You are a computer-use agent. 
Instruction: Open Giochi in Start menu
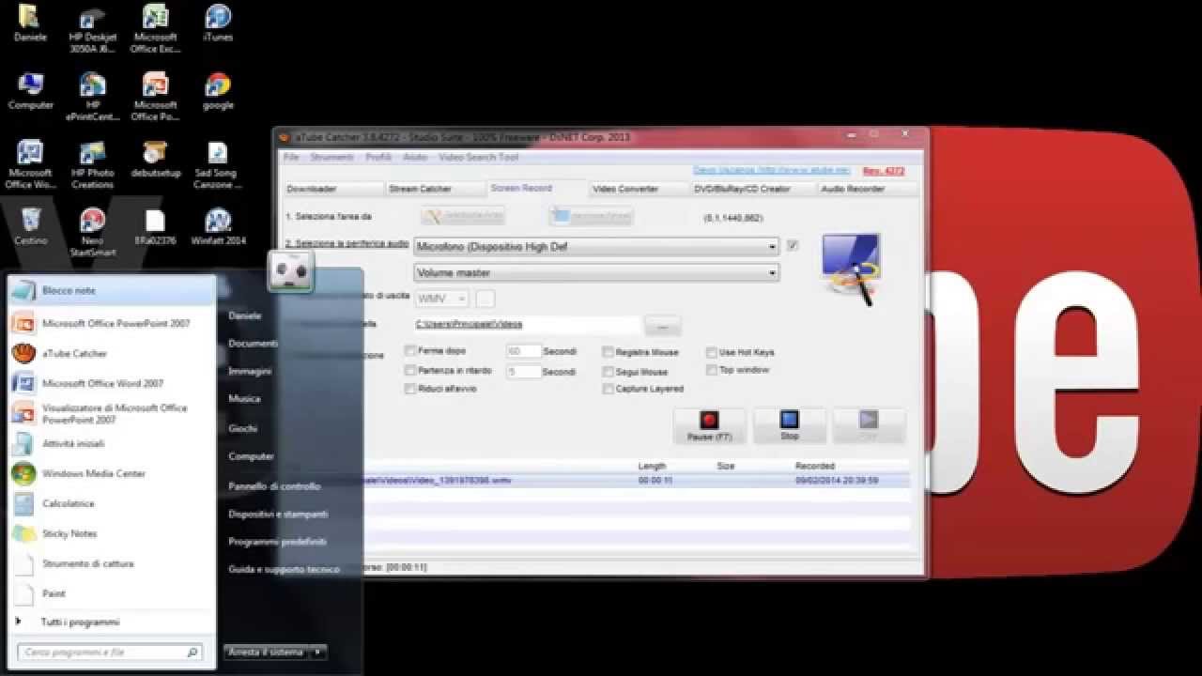click(x=242, y=428)
